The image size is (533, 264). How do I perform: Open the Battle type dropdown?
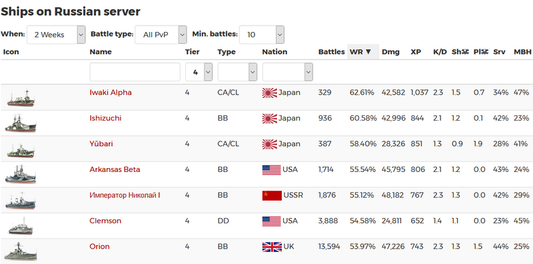[161, 35]
